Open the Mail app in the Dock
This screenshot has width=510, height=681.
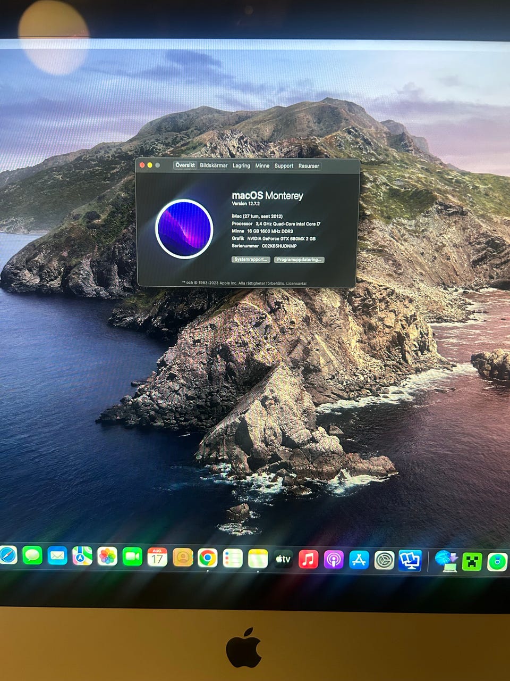57,556
